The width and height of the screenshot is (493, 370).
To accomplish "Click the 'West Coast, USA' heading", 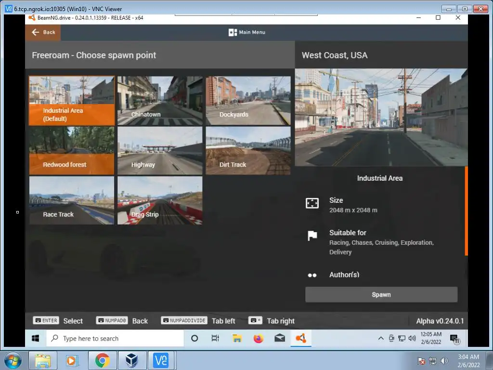I will [x=335, y=55].
